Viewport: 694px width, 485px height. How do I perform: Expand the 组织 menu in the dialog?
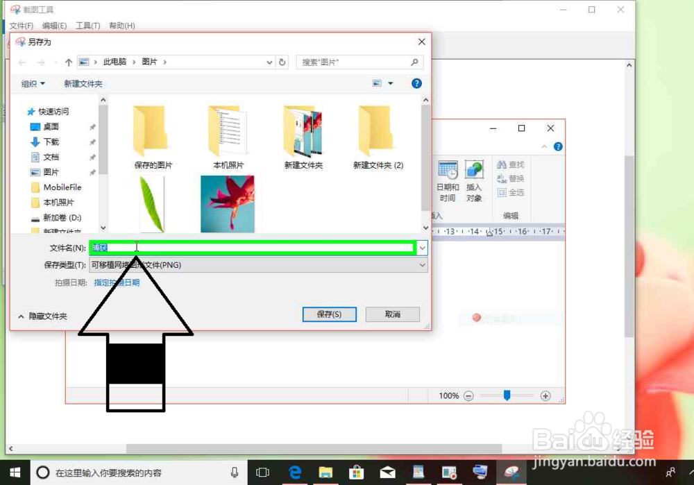(x=33, y=83)
